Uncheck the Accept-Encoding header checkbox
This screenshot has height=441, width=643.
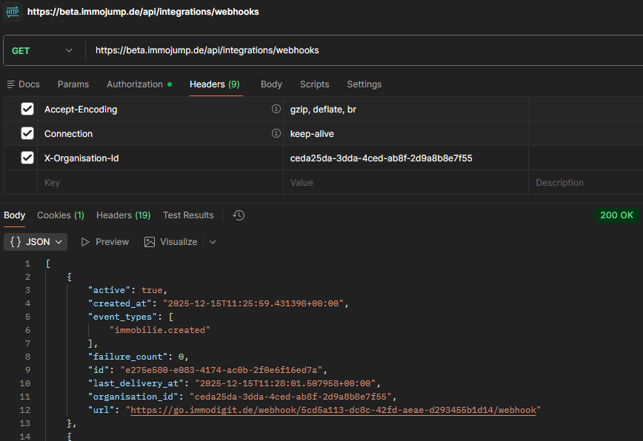pos(27,109)
